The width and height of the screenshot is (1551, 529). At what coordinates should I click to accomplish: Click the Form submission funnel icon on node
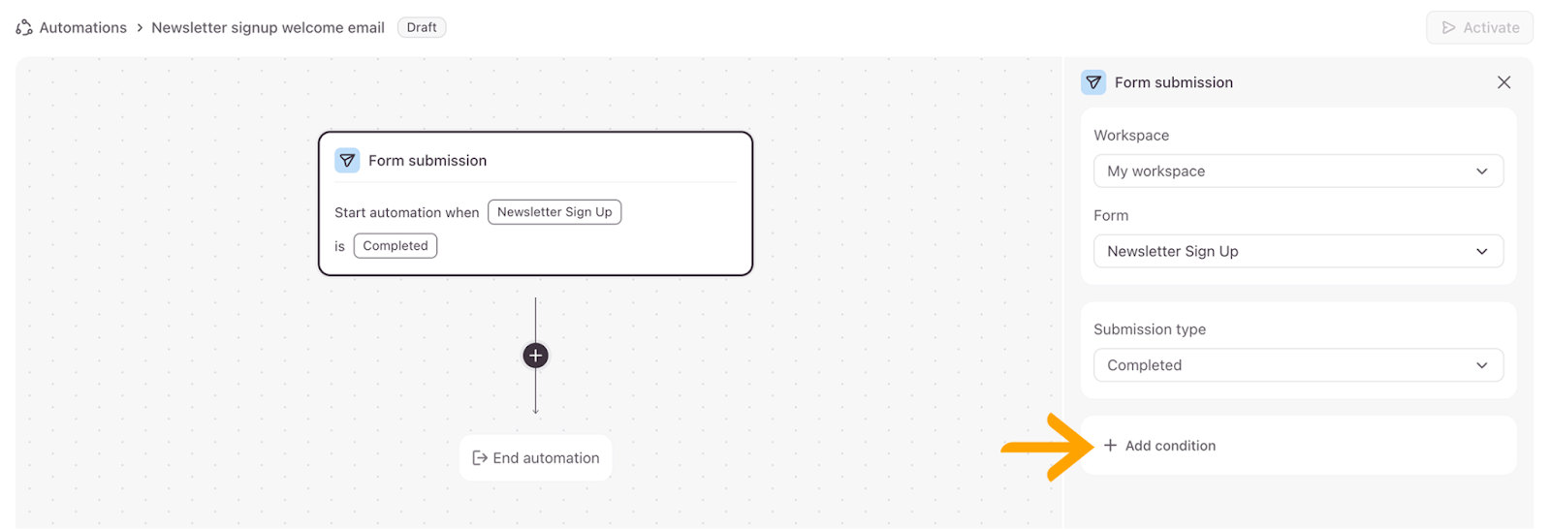tap(347, 161)
